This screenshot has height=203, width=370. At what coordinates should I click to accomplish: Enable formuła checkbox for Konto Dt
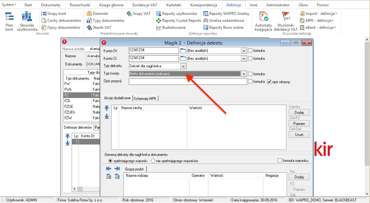point(250,51)
